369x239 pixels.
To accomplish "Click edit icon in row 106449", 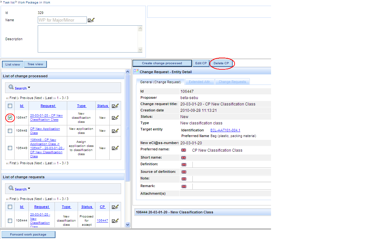I will tap(115, 148).
